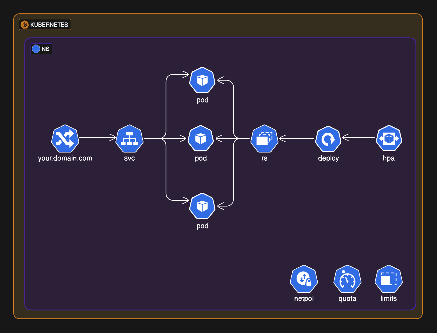Screen dimensions: 437x333
Task: Click the limits LimitRange icon
Action: 389,279
